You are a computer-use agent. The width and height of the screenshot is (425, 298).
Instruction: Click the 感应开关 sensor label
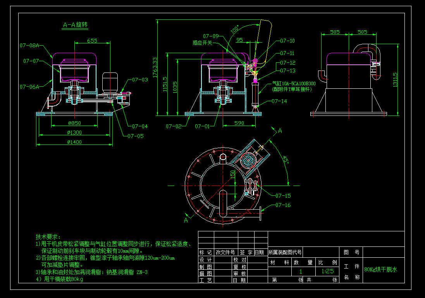pos(203,43)
